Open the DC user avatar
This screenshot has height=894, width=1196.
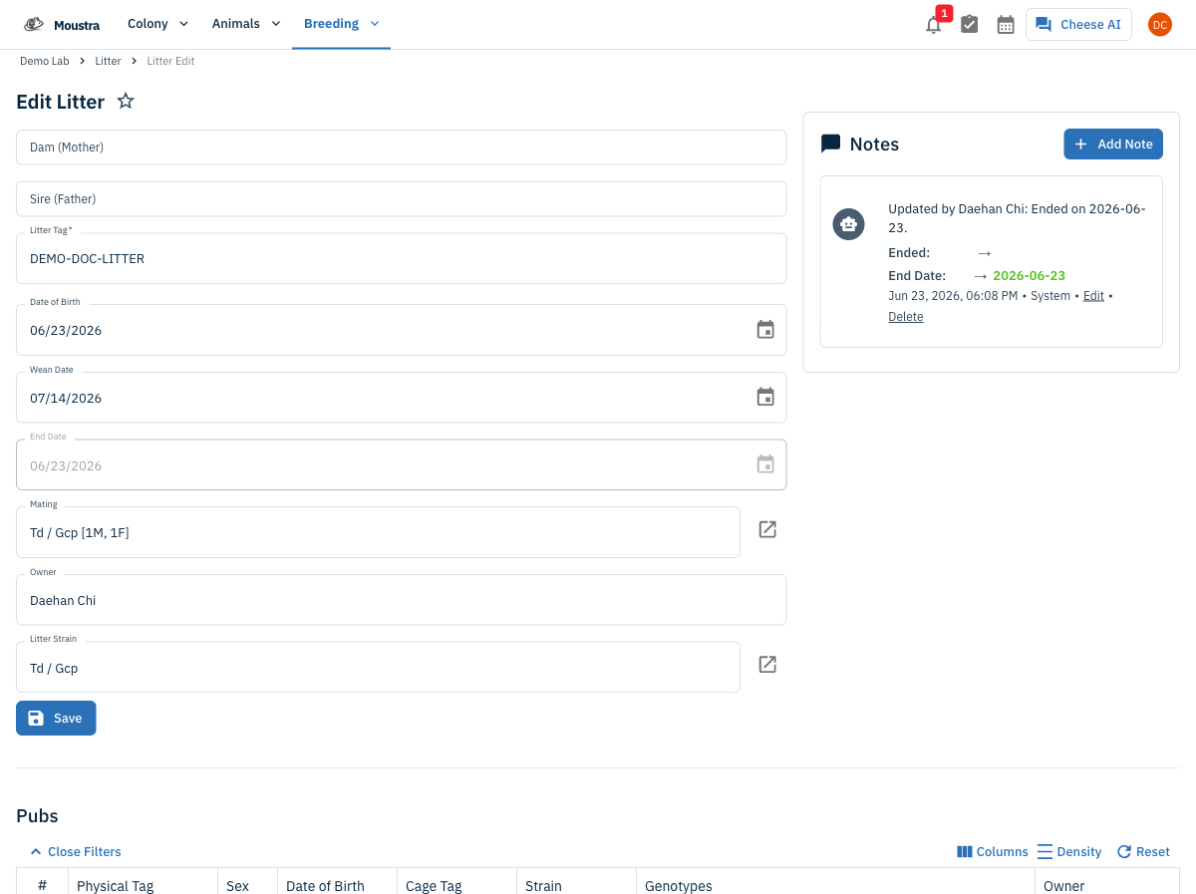pyautogui.click(x=1159, y=25)
